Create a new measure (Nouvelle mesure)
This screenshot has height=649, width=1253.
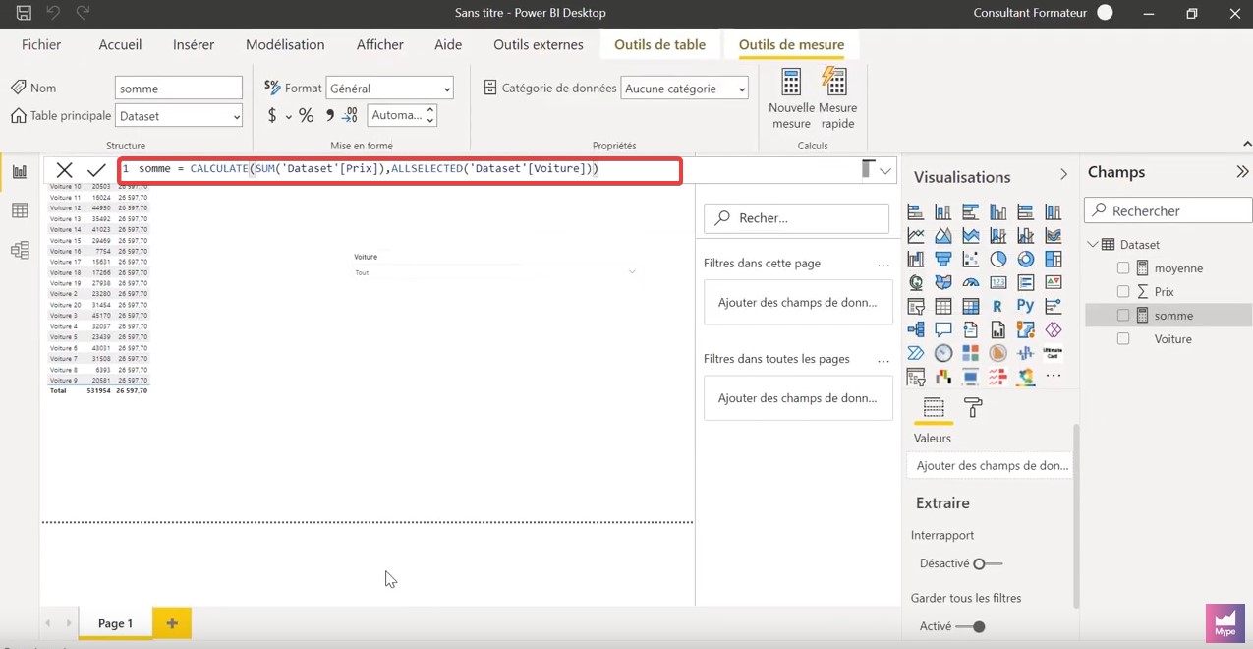791,98
